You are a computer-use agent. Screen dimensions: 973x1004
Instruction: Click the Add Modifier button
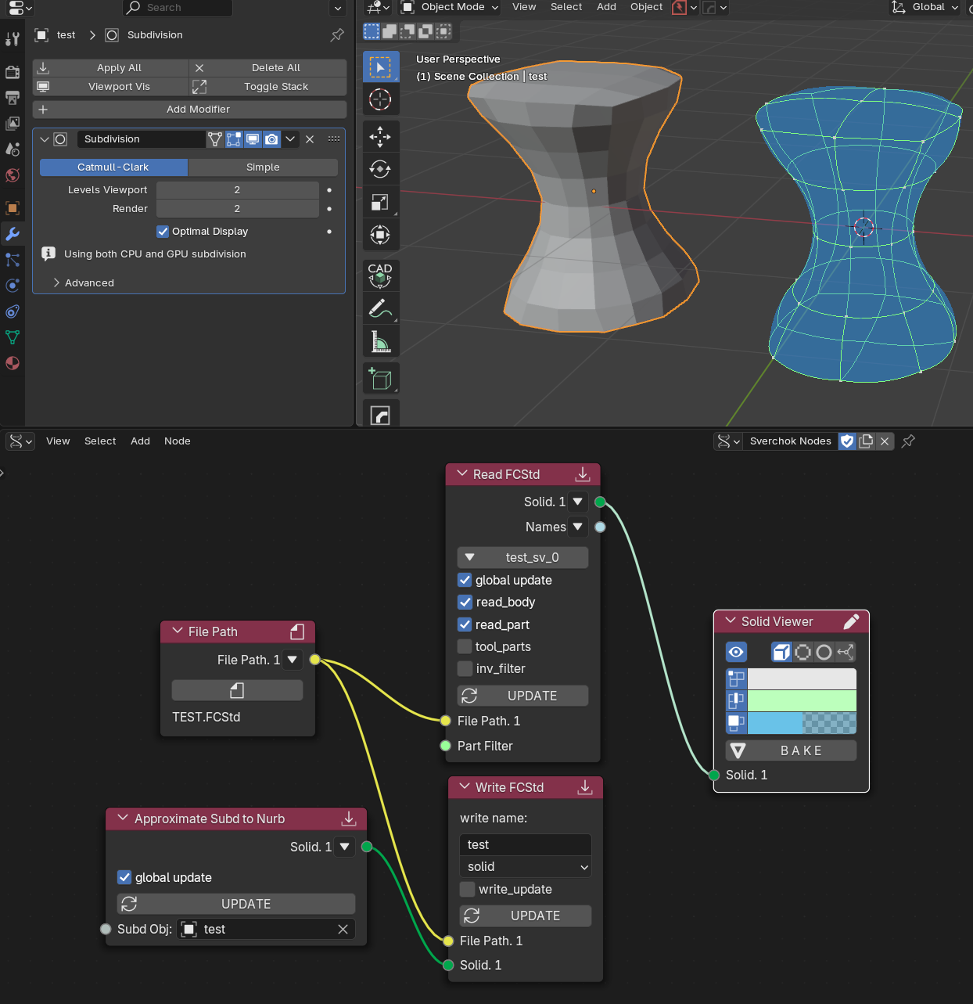click(x=189, y=110)
